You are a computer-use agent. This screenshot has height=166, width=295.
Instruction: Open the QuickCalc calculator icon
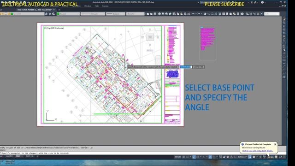pyautogui.click(x=238, y=14)
